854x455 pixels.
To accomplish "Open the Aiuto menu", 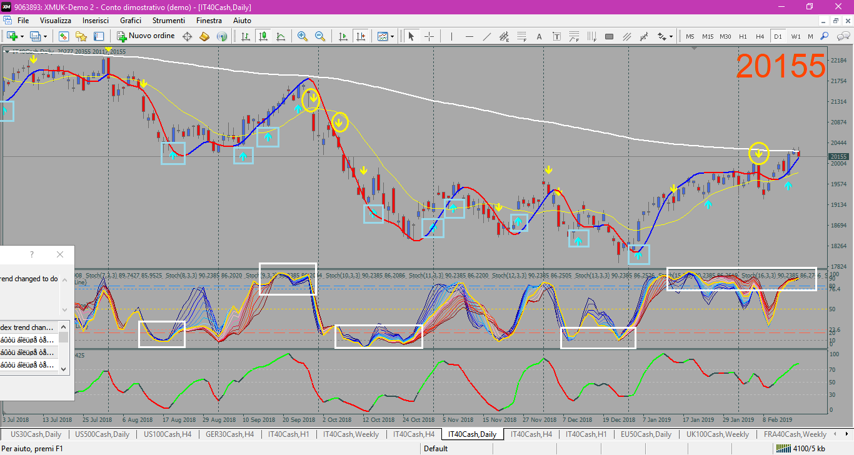I will pos(242,21).
